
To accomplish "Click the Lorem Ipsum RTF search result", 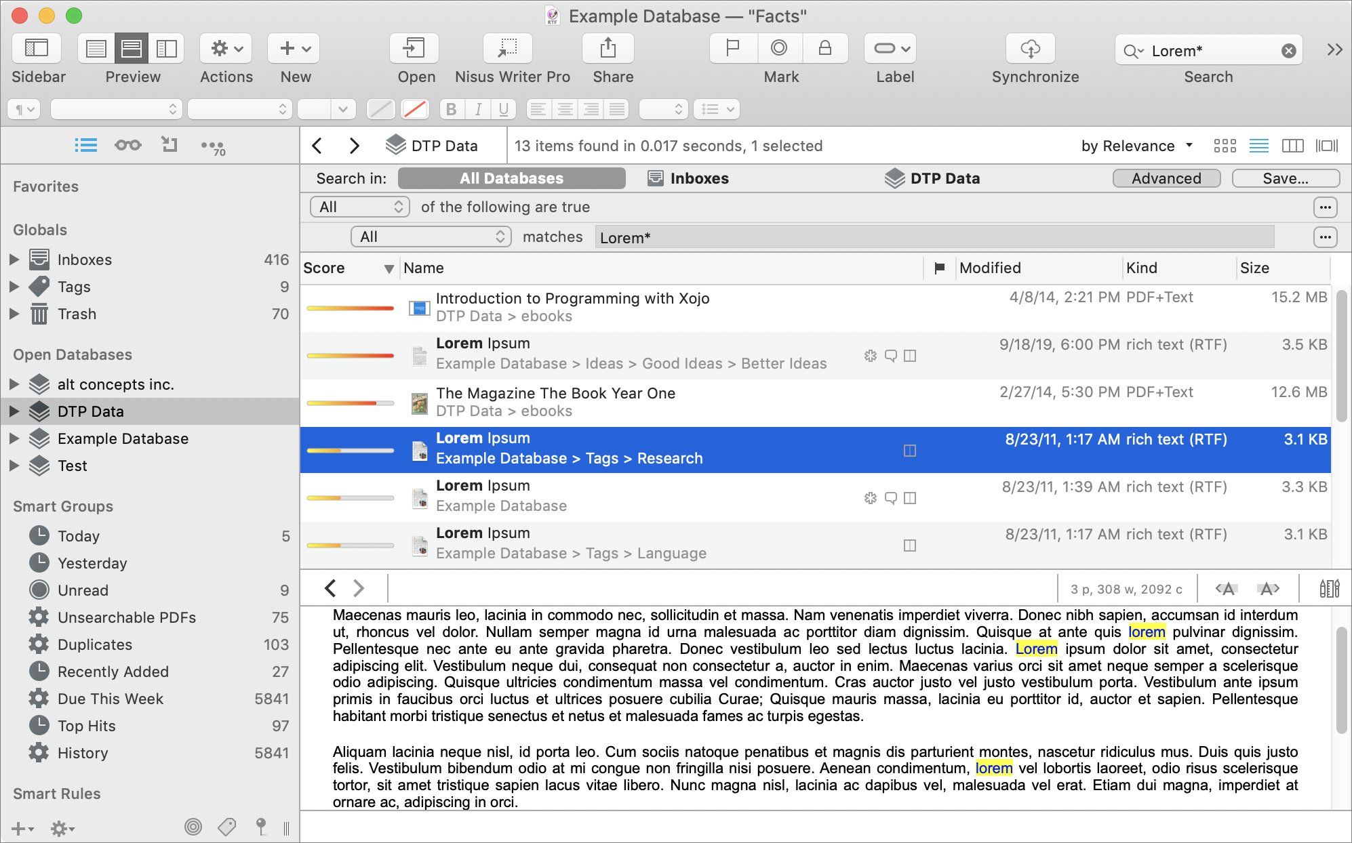I will pos(483,448).
